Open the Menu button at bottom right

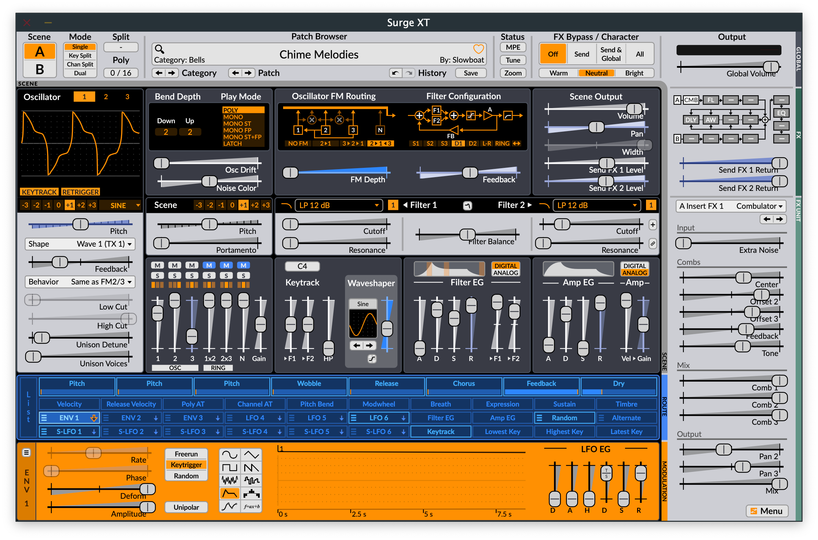pyautogui.click(x=766, y=511)
